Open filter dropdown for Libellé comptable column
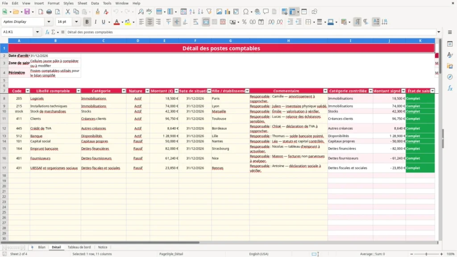Viewport: 457px width, 257px height. tap(79, 91)
